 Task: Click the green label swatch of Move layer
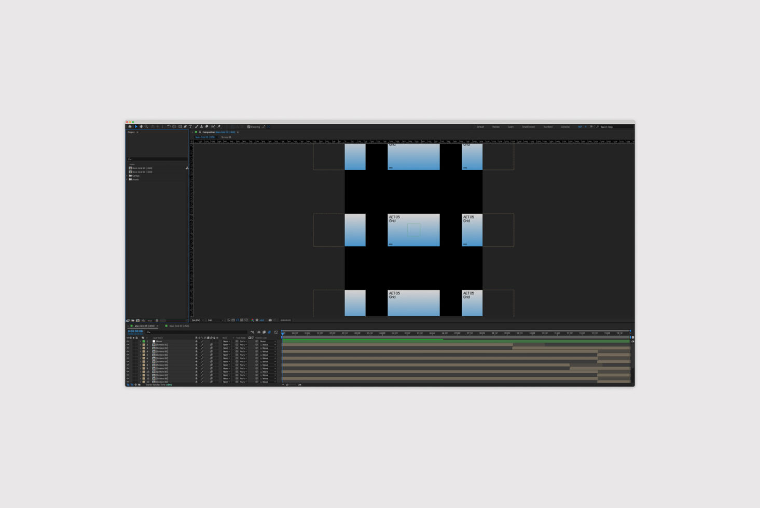[144, 341]
